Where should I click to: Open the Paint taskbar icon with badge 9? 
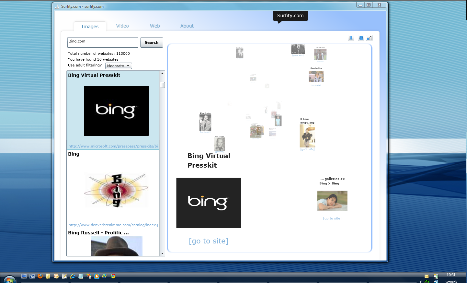[x=89, y=276]
